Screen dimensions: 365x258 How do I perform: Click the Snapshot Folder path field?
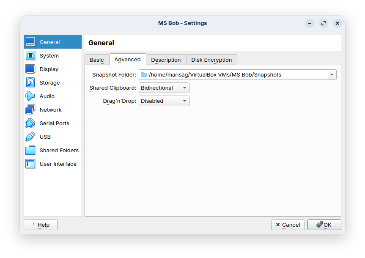coord(233,75)
